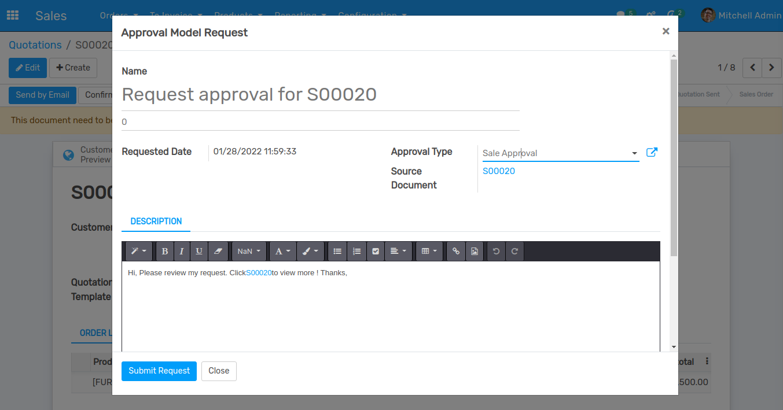Open the NaN font size dropdown

pyautogui.click(x=249, y=252)
